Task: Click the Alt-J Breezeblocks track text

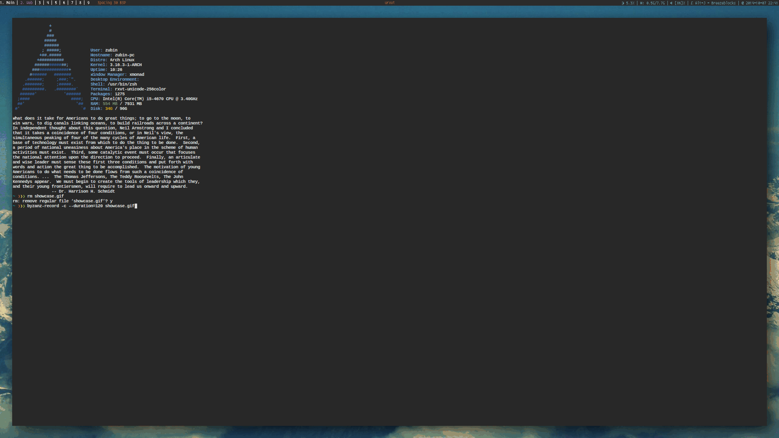Action: [x=715, y=3]
